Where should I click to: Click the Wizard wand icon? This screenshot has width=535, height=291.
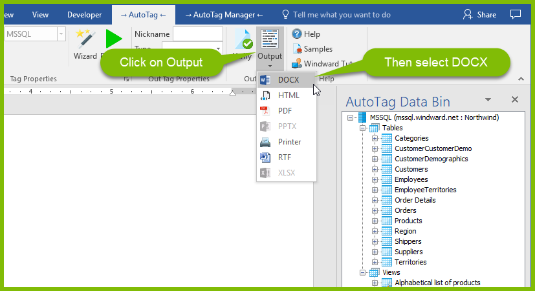(x=85, y=39)
